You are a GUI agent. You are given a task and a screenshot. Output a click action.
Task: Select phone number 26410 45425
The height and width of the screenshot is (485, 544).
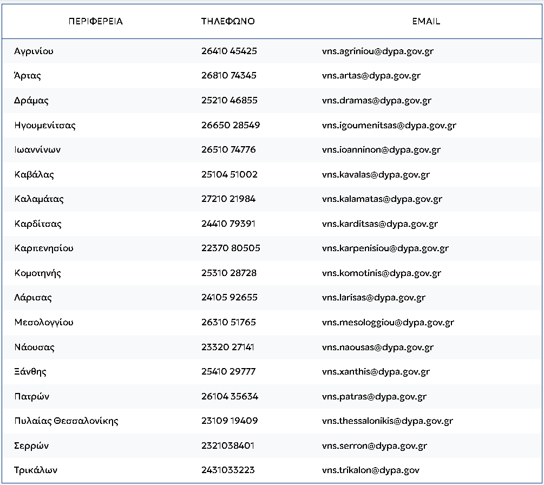[x=229, y=51]
